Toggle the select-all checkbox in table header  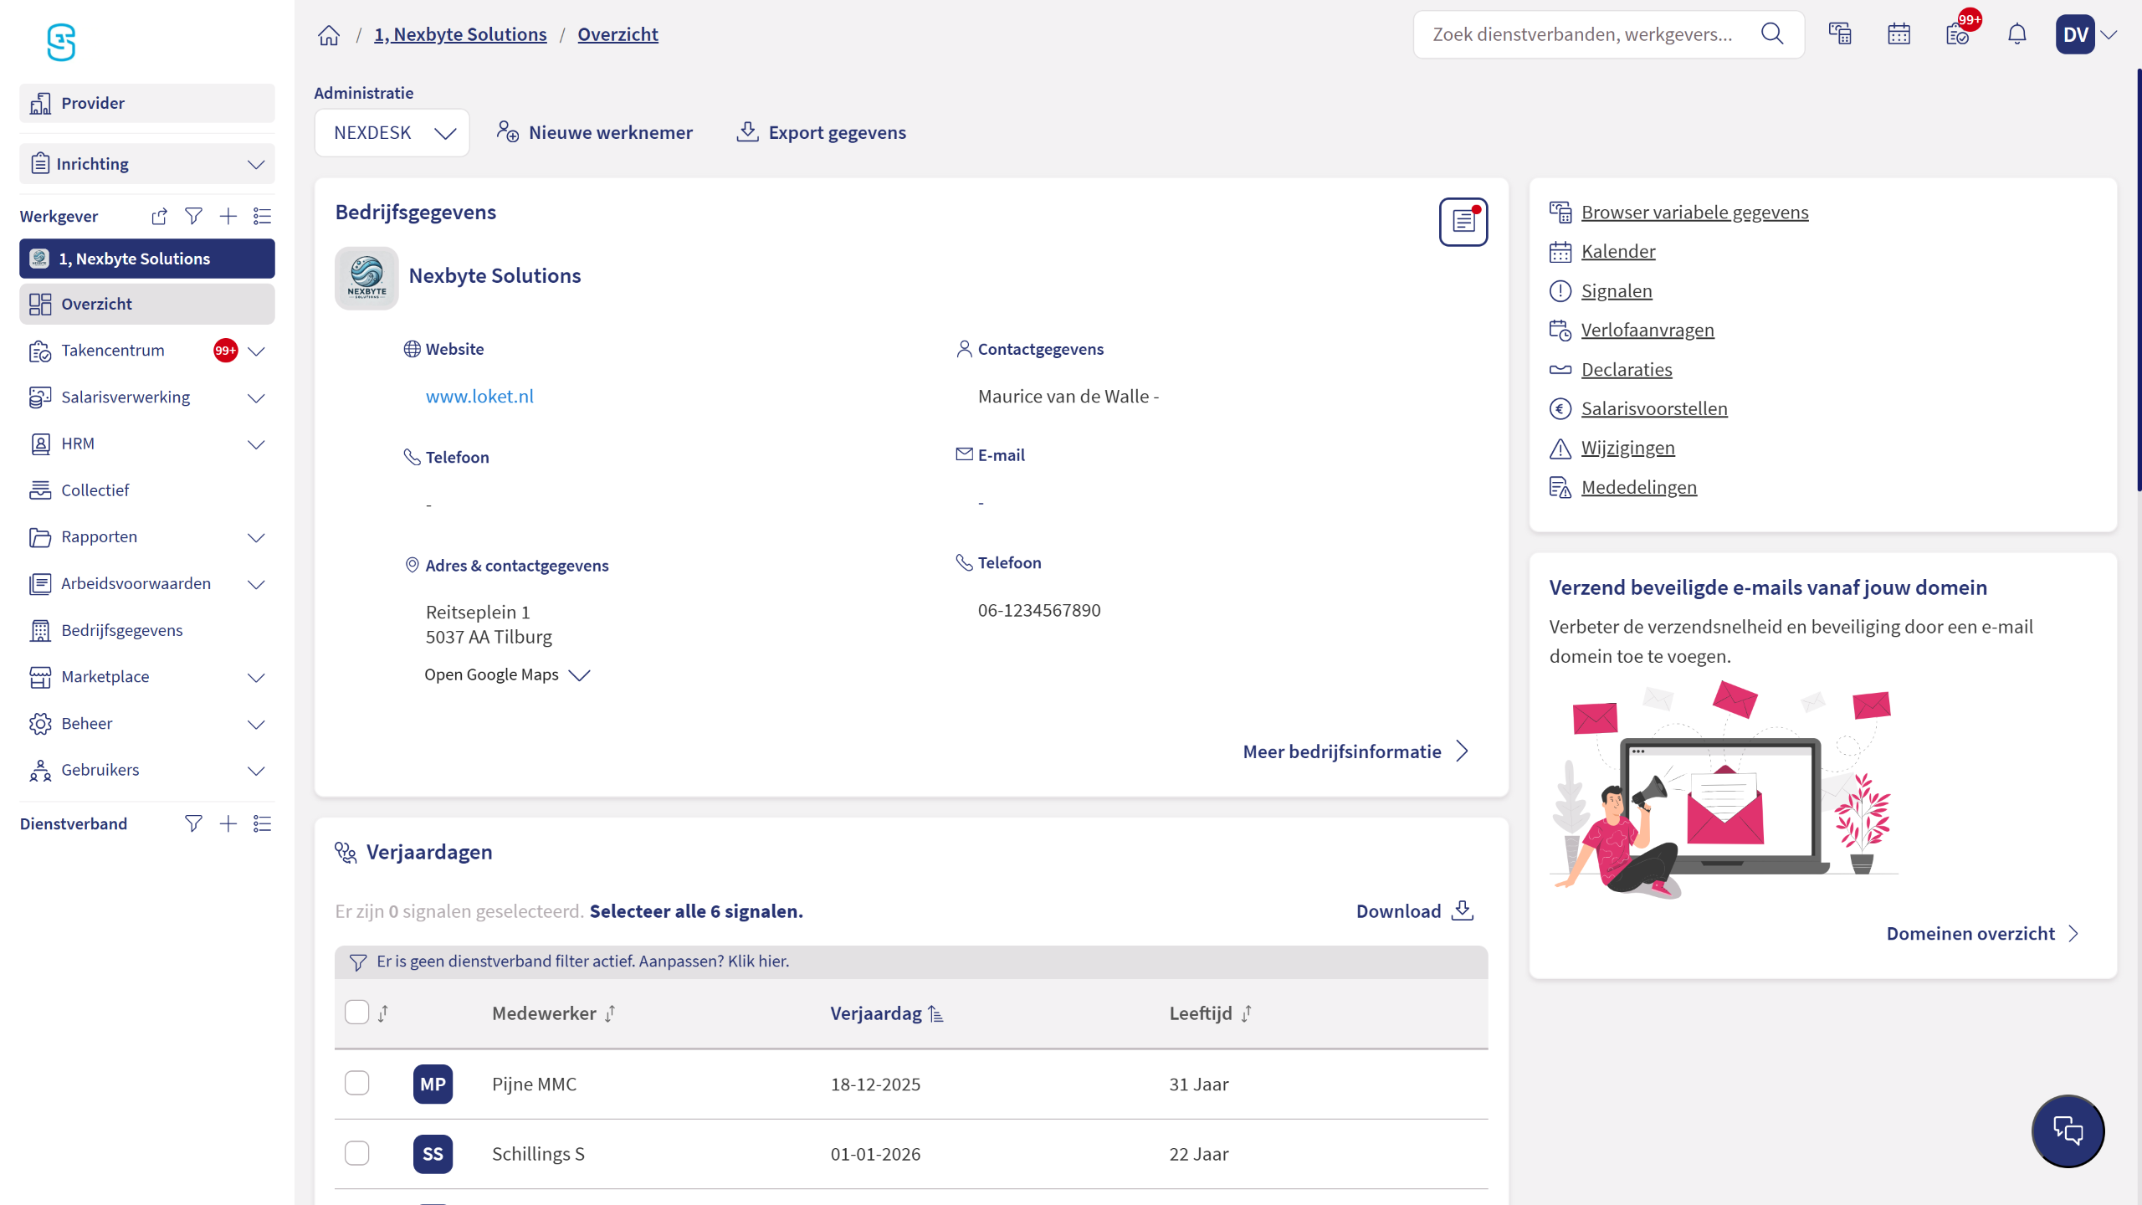357,1013
